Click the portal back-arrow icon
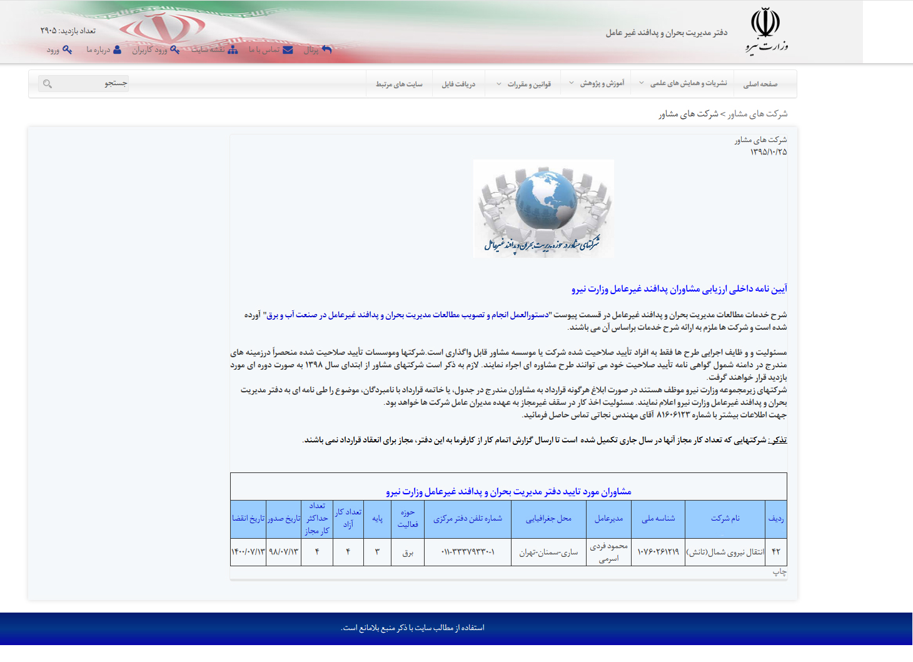The height and width of the screenshot is (662, 913). (x=327, y=49)
